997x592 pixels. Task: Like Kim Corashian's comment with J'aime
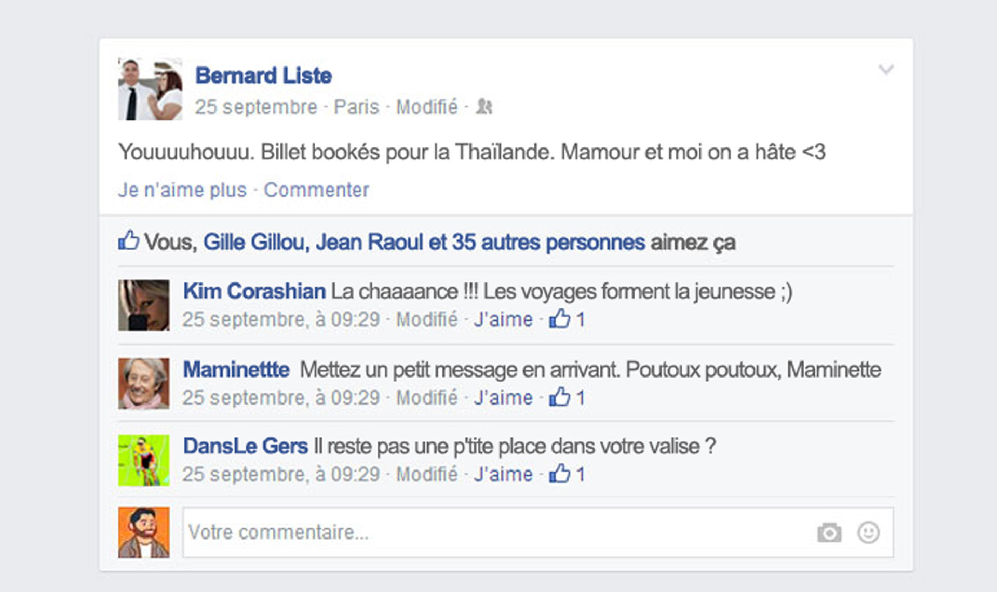pos(503,319)
